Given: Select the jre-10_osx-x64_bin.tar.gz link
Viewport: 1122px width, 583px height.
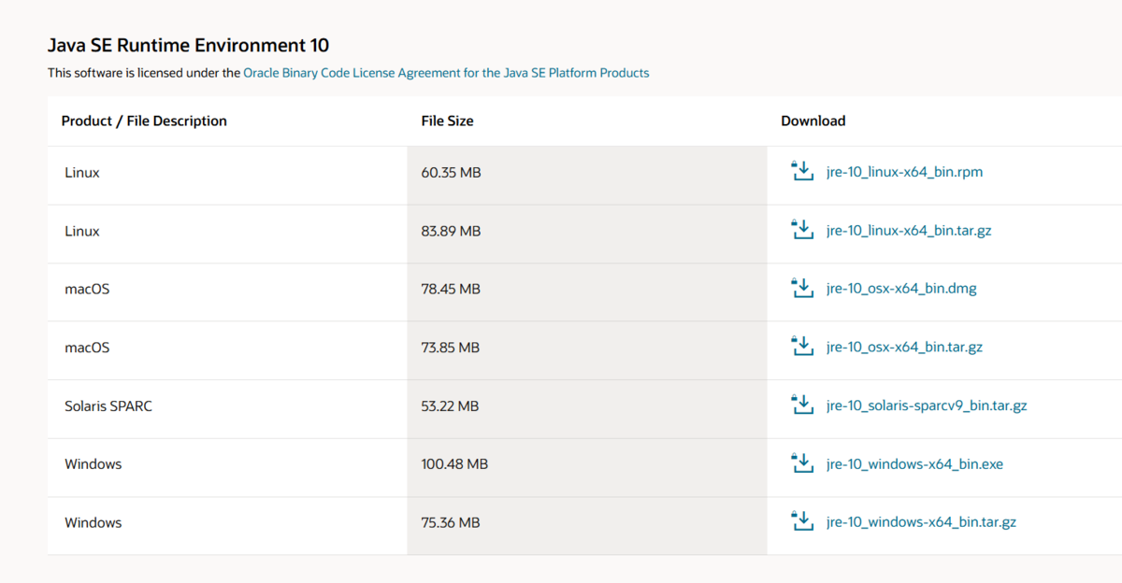Looking at the screenshot, I should (904, 348).
